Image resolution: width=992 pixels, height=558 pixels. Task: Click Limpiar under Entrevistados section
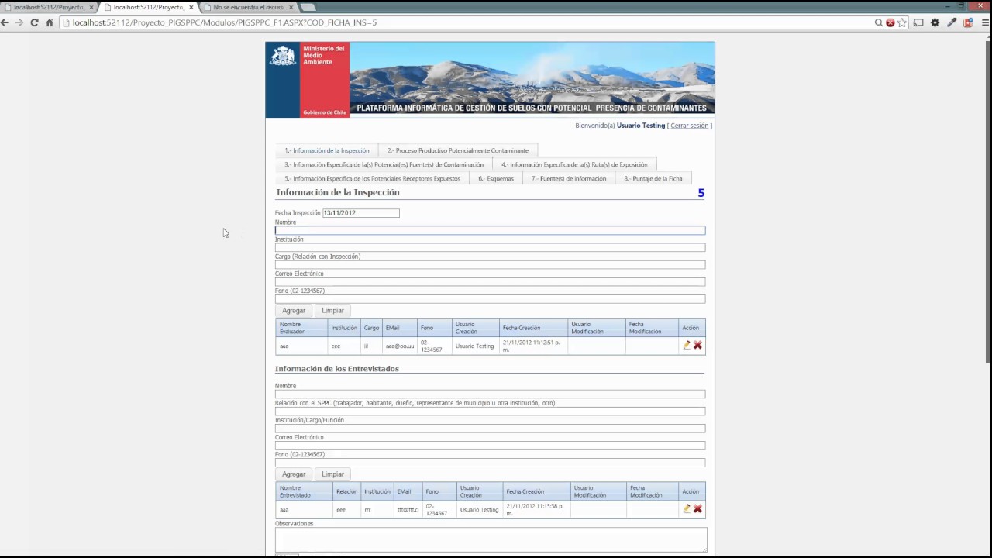pyautogui.click(x=332, y=474)
